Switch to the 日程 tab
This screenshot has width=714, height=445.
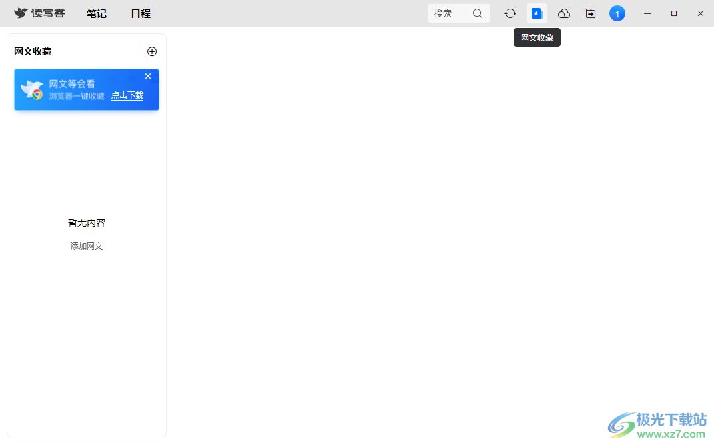tap(141, 13)
